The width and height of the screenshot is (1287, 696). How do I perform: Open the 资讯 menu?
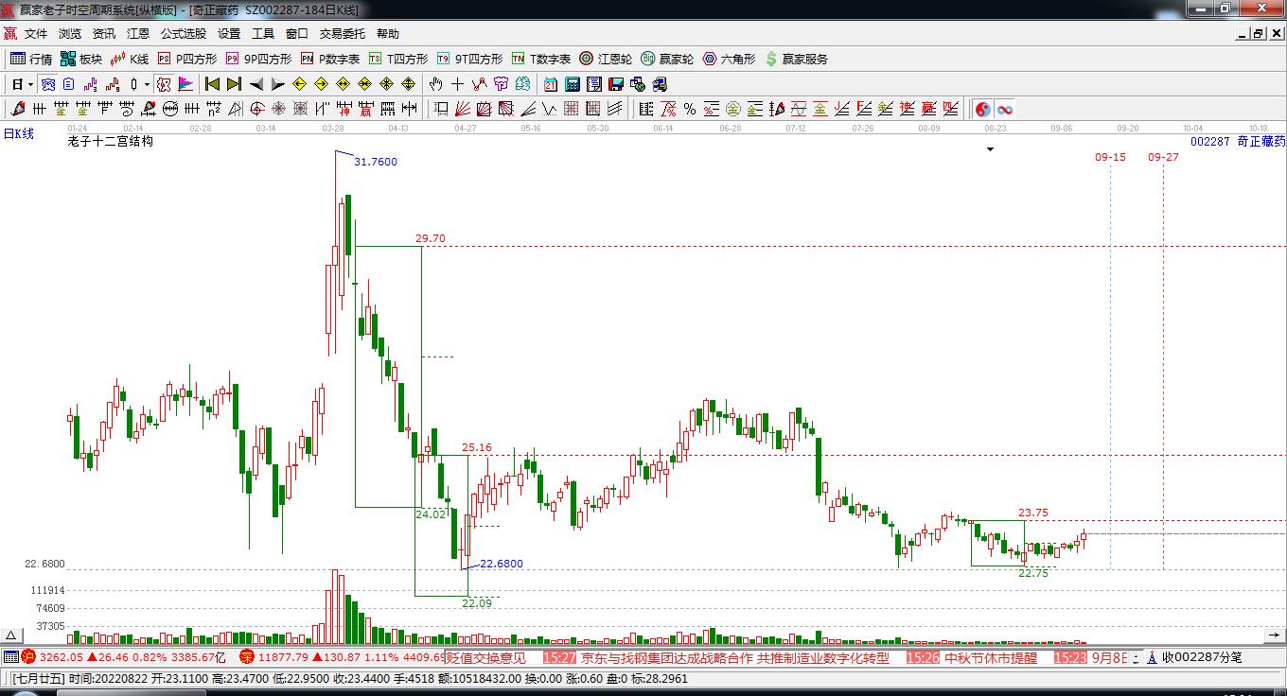(x=104, y=34)
